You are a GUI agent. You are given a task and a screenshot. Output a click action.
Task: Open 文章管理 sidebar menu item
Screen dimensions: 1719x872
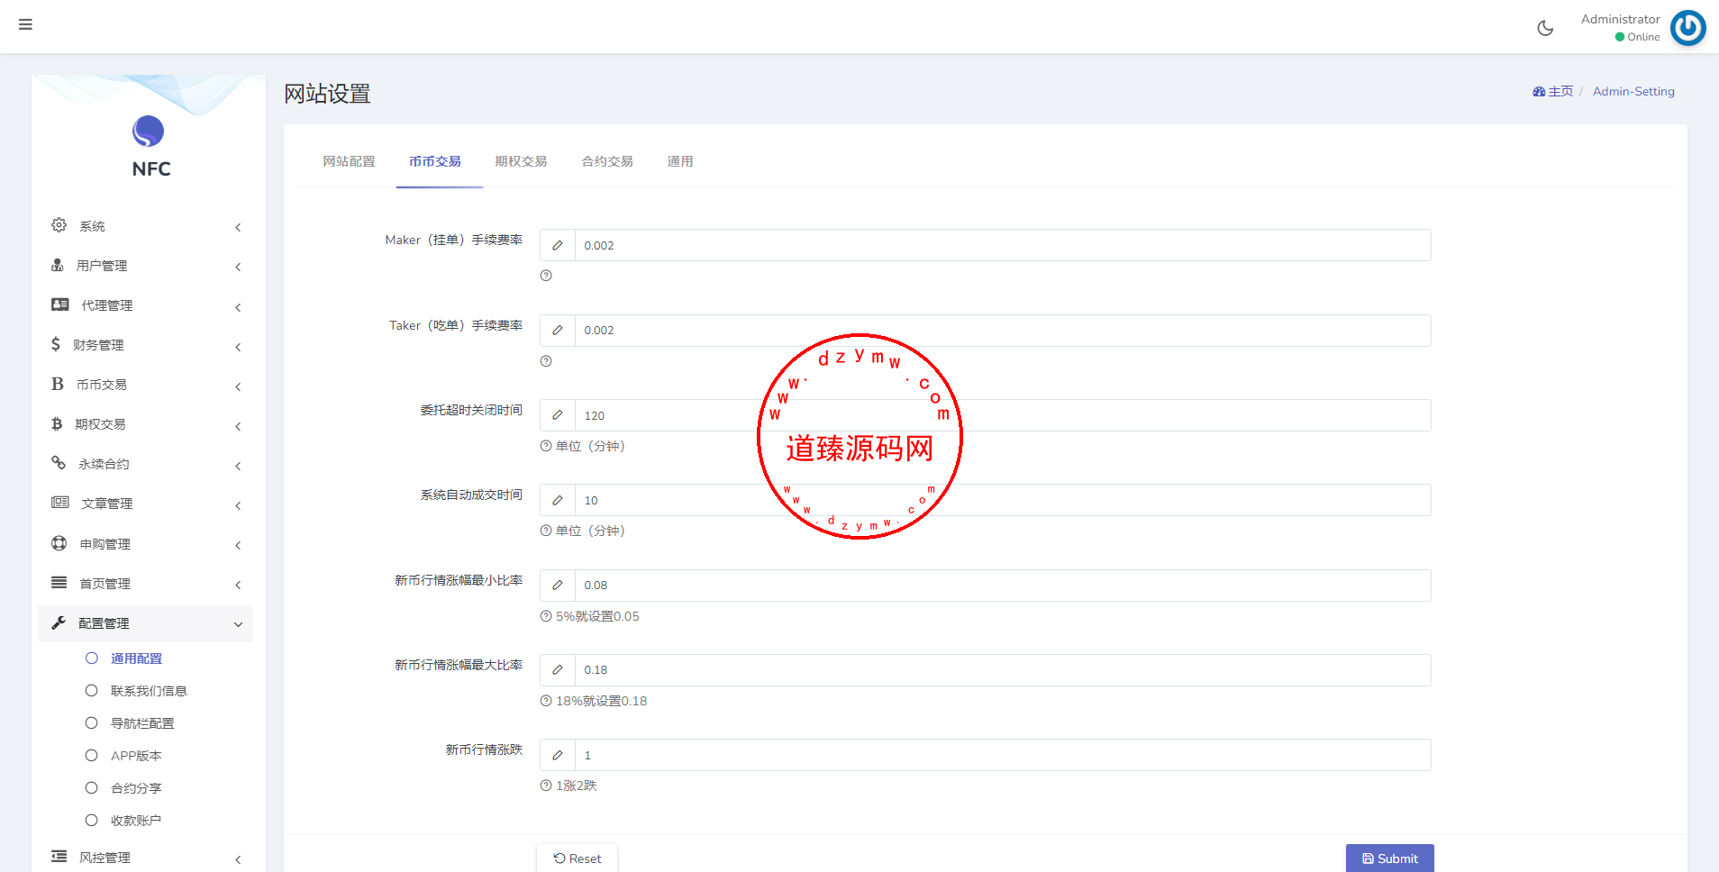click(145, 504)
